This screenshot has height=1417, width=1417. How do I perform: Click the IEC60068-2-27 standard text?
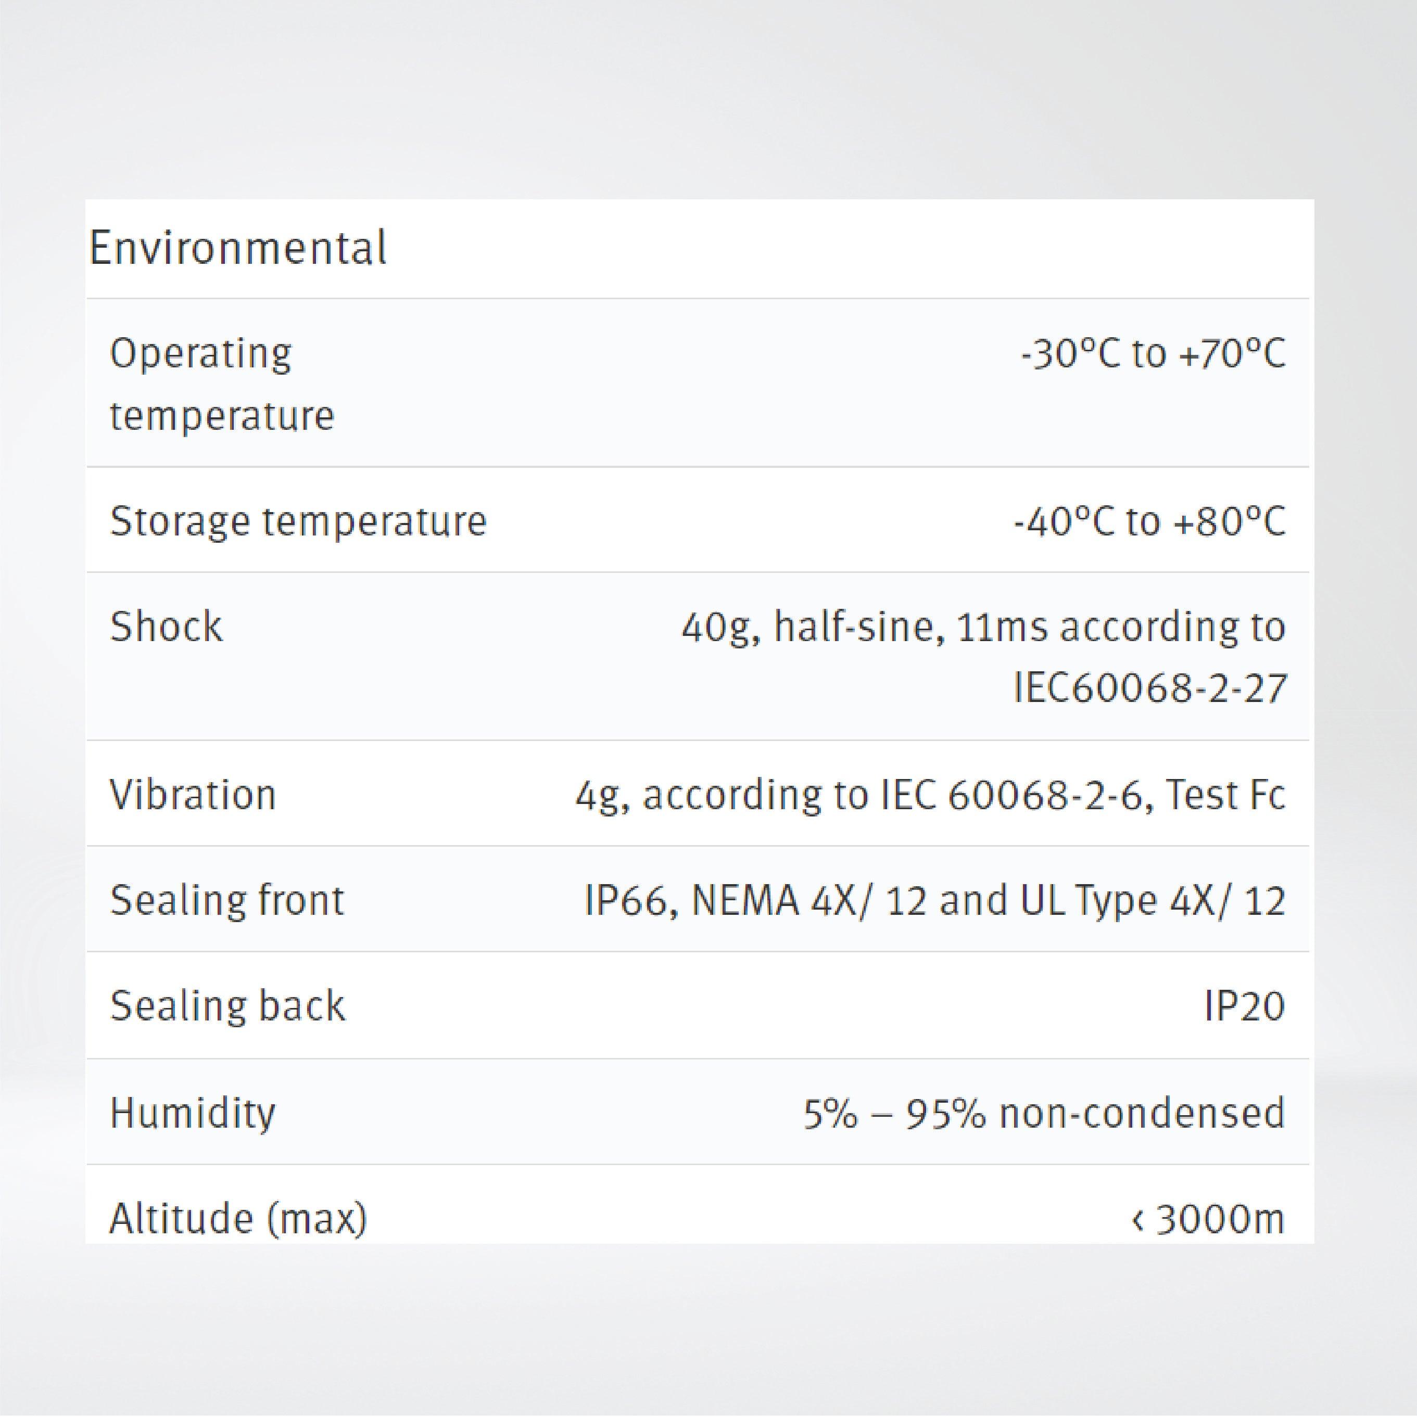(1150, 688)
